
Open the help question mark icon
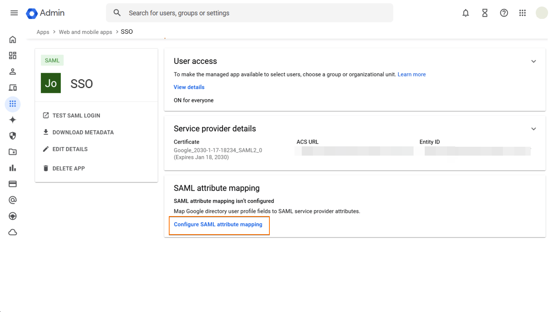504,13
